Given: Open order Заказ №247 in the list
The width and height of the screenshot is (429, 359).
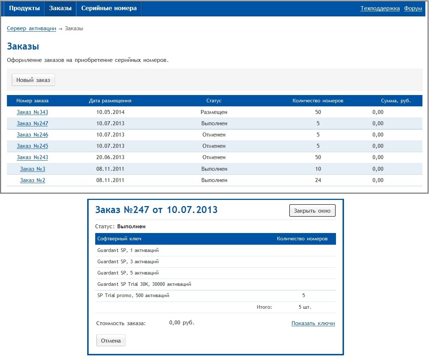Looking at the screenshot, I should pos(32,123).
